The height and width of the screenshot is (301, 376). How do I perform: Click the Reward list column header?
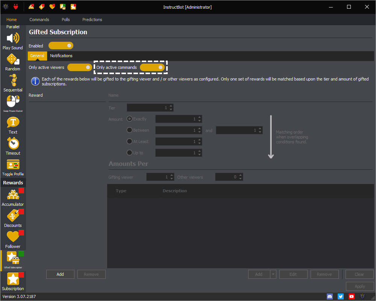[36, 95]
